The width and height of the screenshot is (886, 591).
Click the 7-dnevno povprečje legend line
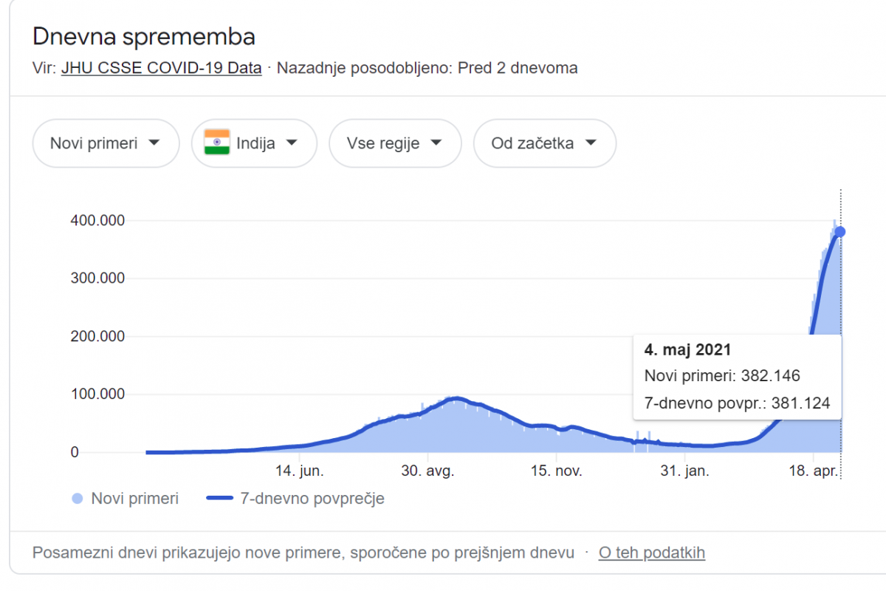(x=220, y=499)
